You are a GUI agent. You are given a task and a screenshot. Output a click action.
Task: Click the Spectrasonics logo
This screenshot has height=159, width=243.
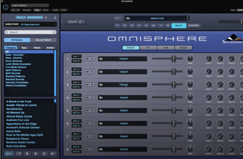233,39
